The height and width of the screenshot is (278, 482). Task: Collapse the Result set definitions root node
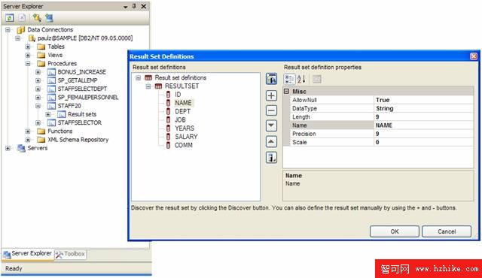tap(139, 78)
